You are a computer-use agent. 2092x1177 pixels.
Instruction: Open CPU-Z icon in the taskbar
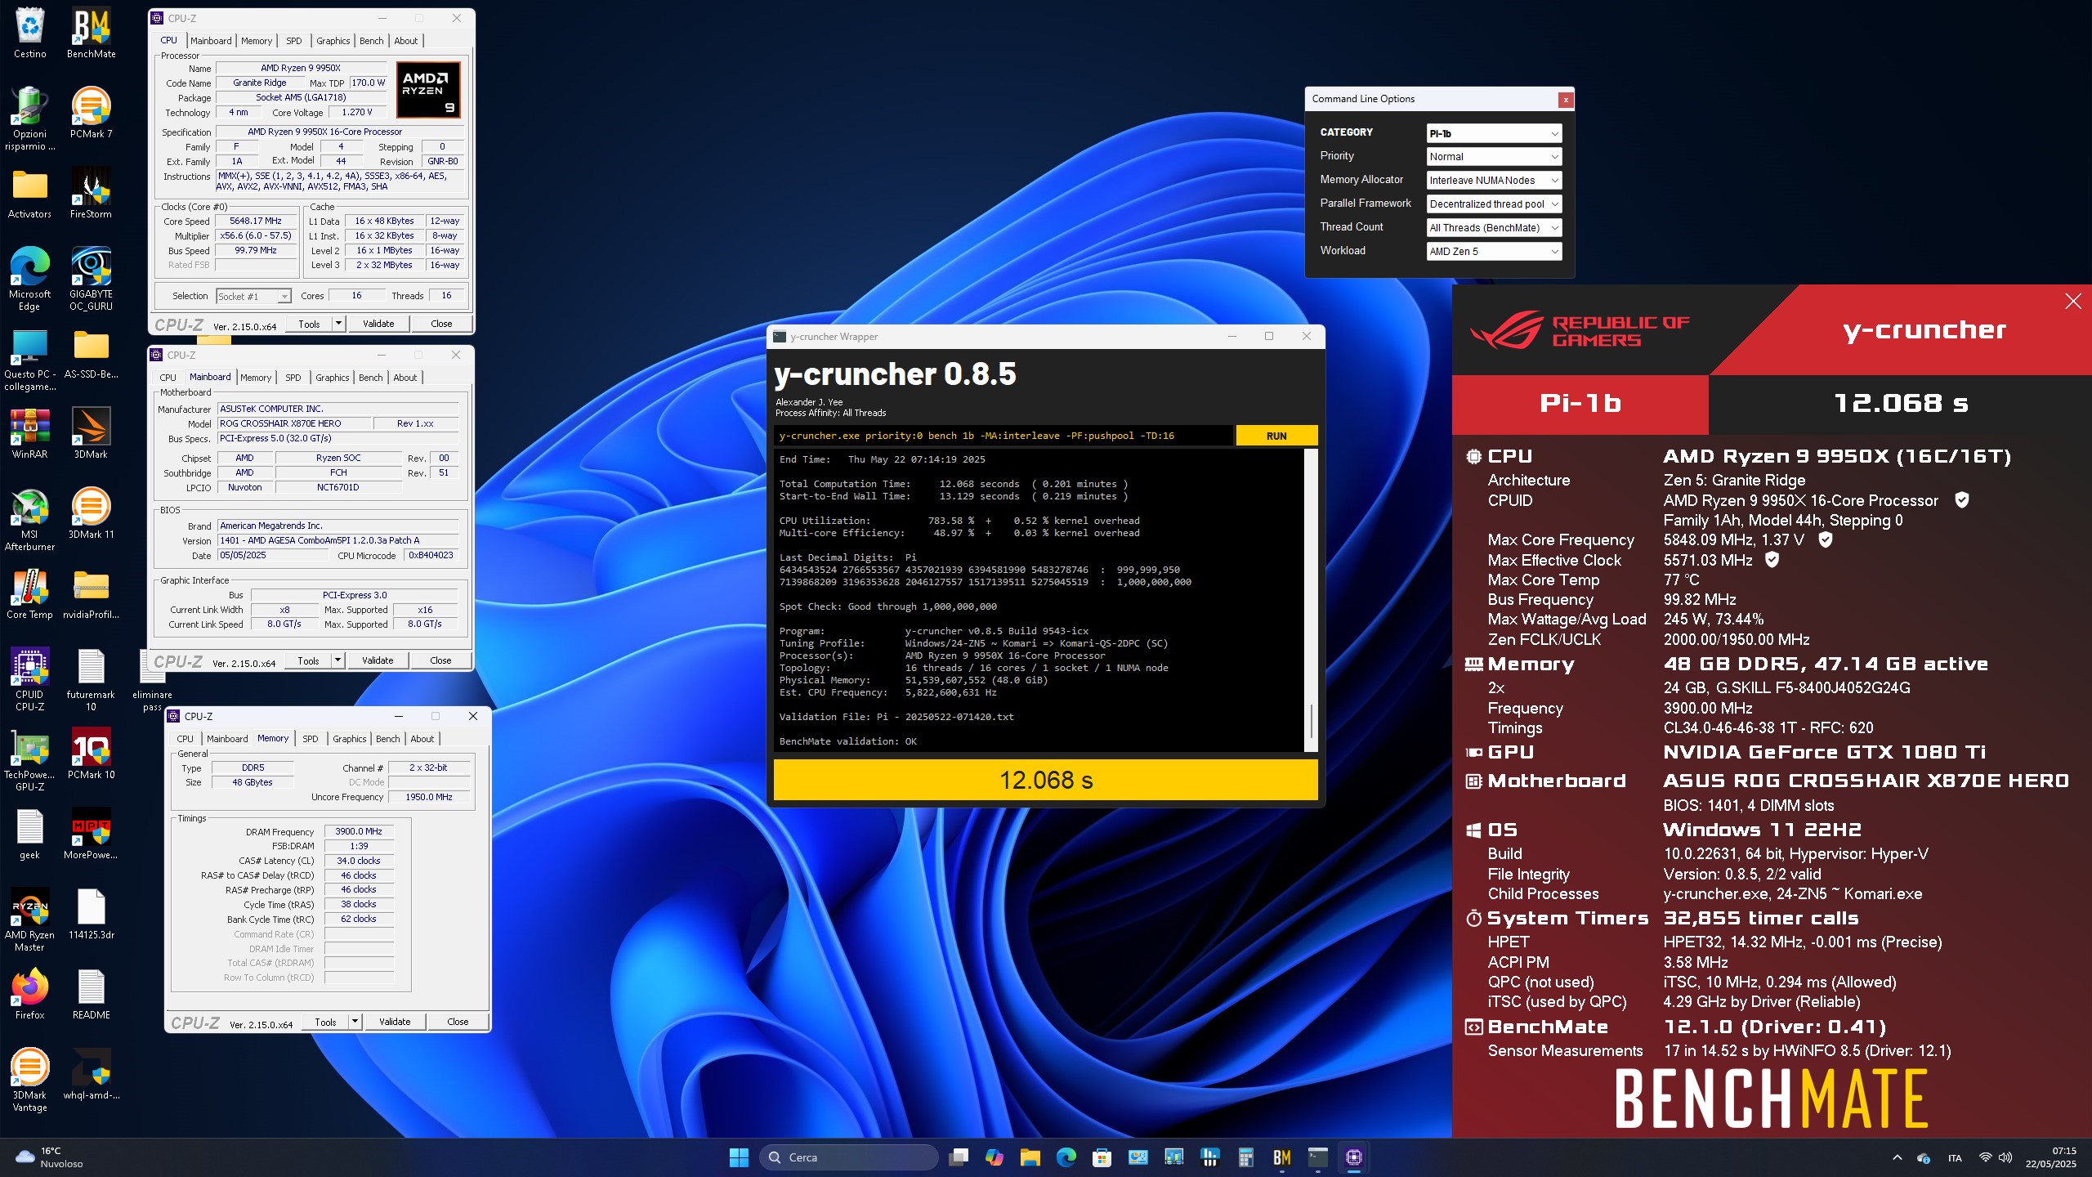1353,1157
